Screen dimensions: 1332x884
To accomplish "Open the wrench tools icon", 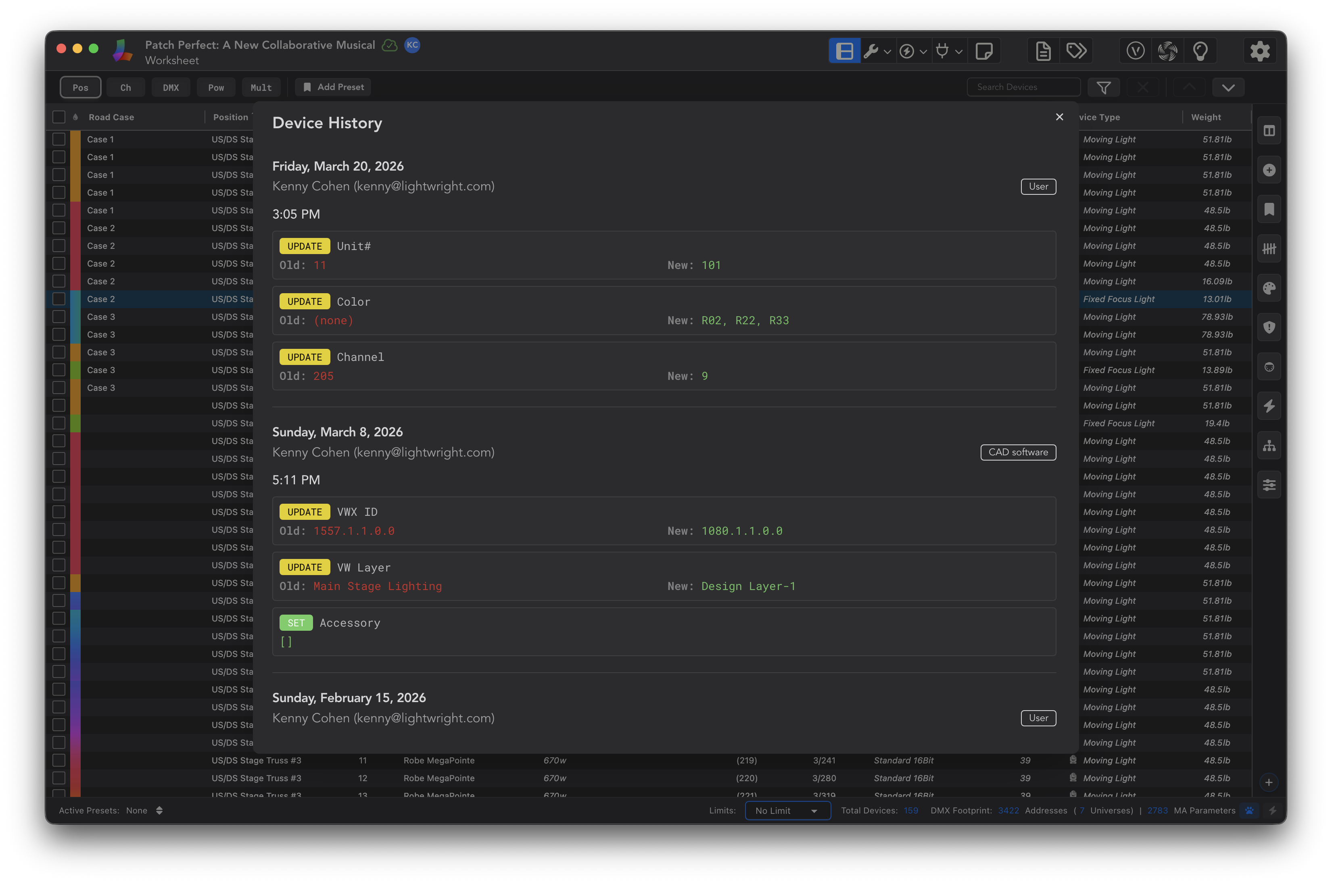I will [871, 51].
